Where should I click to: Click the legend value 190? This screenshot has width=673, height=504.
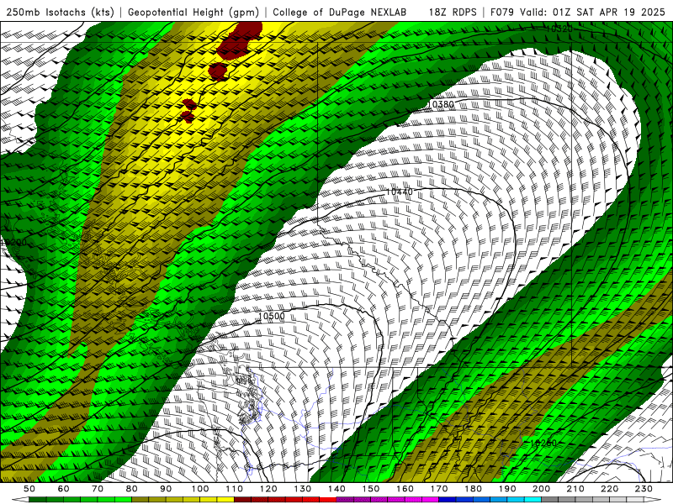(x=507, y=489)
